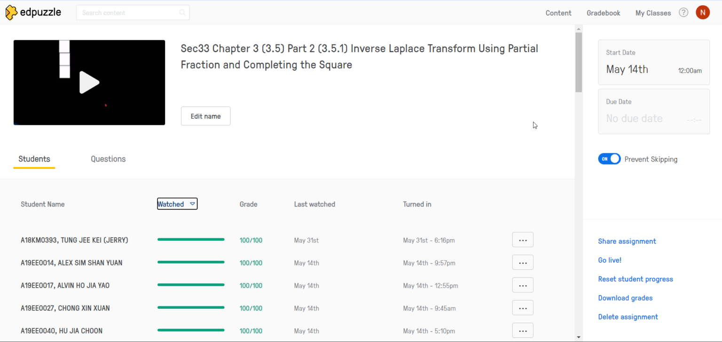The image size is (722, 342).
Task: Click the Reset student progress link
Action: click(635, 279)
